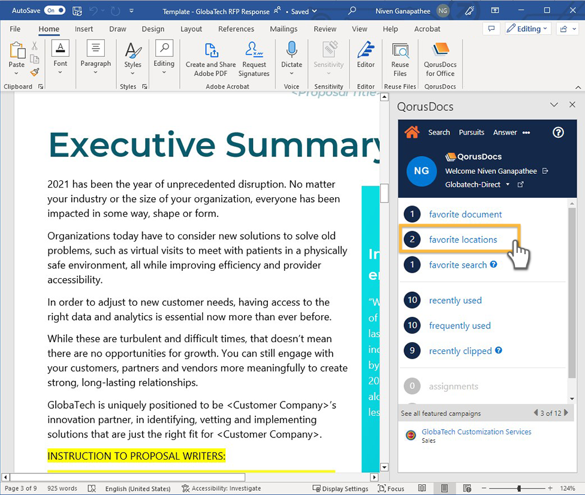Select the Format Painter brush
This screenshot has height=495, width=585.
(35, 72)
